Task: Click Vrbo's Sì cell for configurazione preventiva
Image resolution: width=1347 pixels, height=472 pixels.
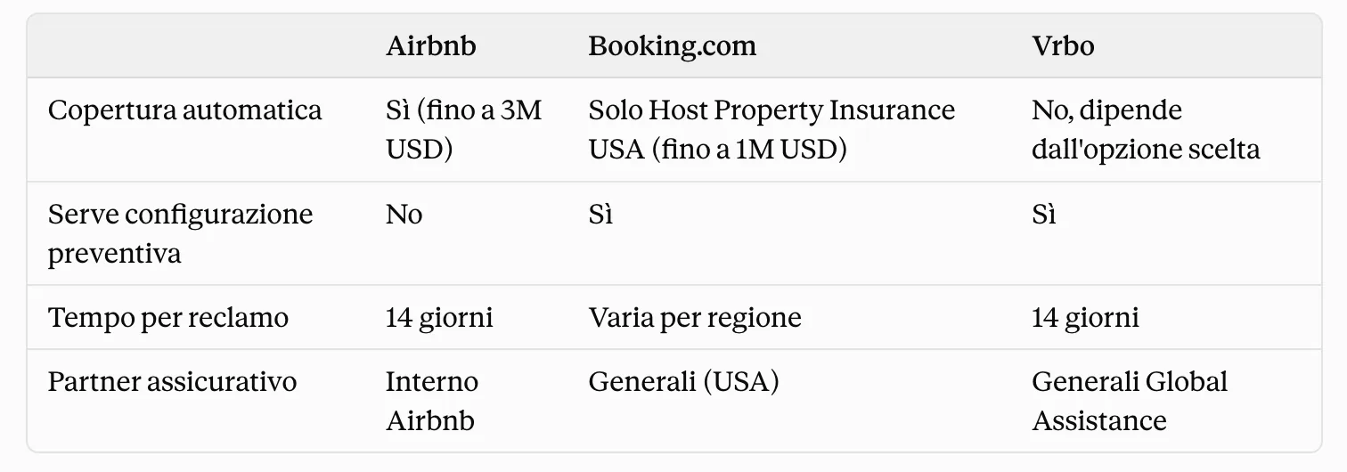Action: point(1044,215)
